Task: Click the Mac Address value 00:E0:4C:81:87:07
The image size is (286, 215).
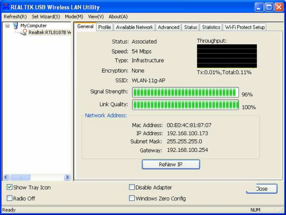Action: pyautogui.click(x=189, y=125)
